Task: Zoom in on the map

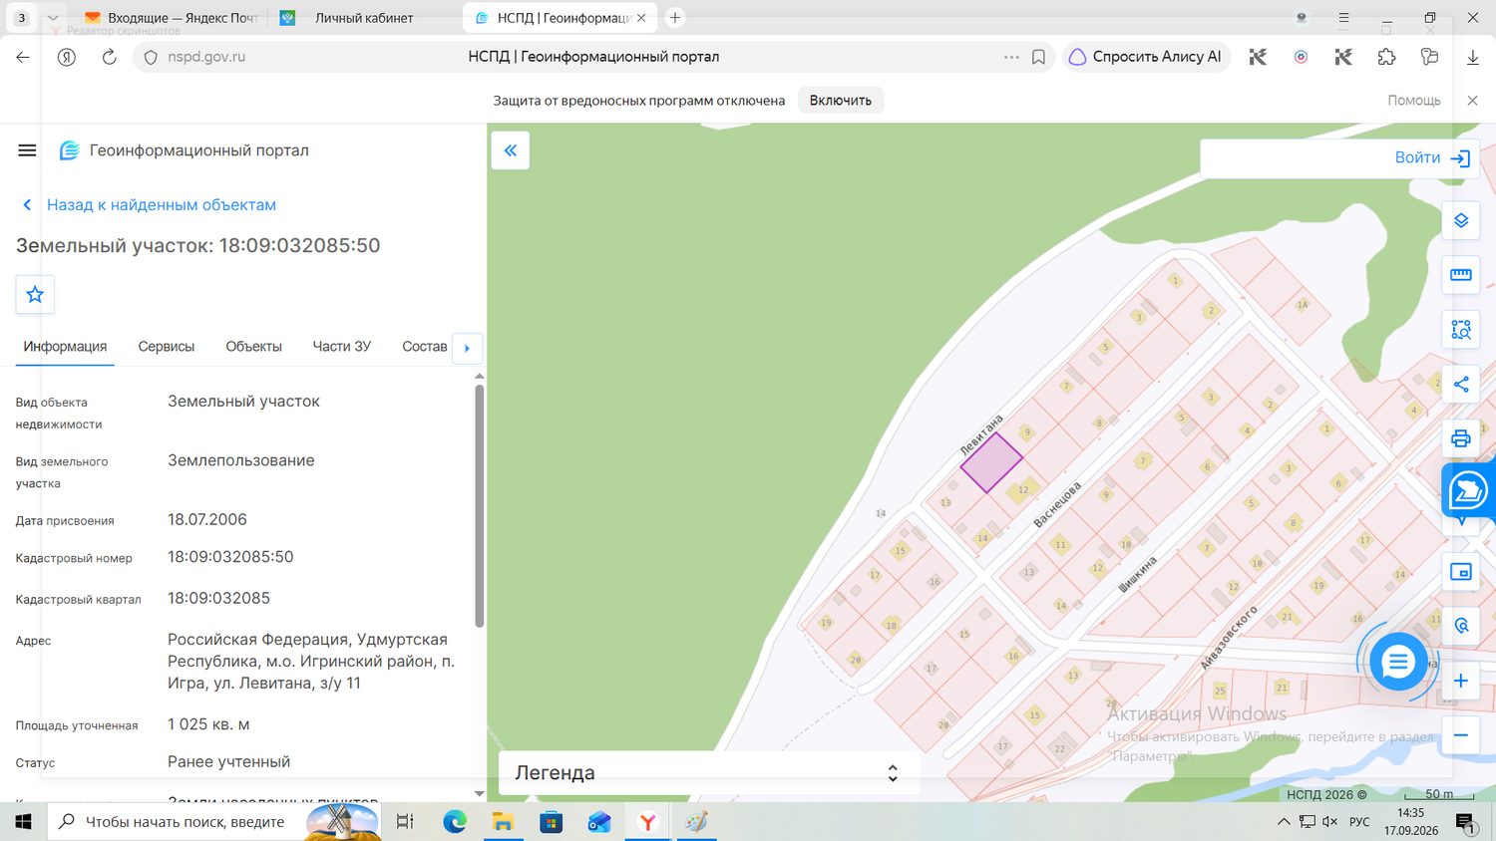Action: click(1461, 681)
